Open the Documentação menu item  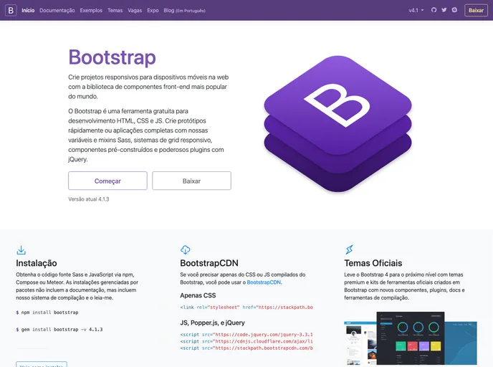point(57,11)
